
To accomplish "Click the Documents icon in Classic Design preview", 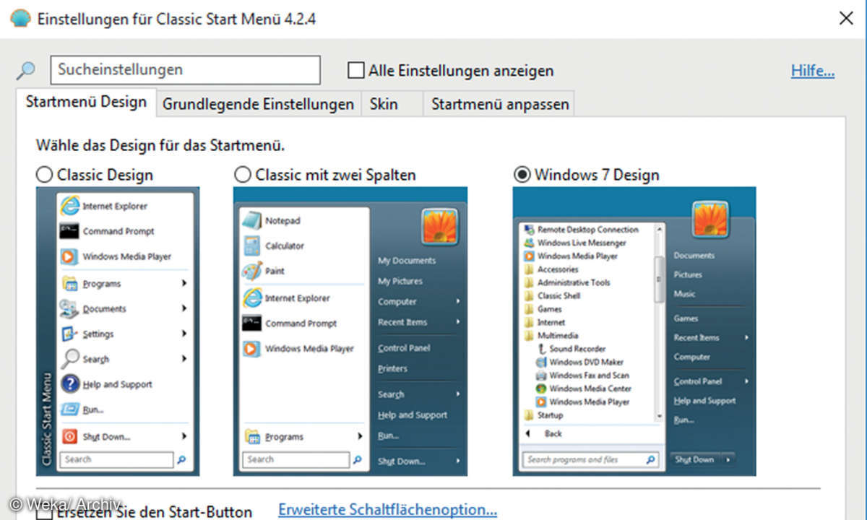I will pos(70,308).
